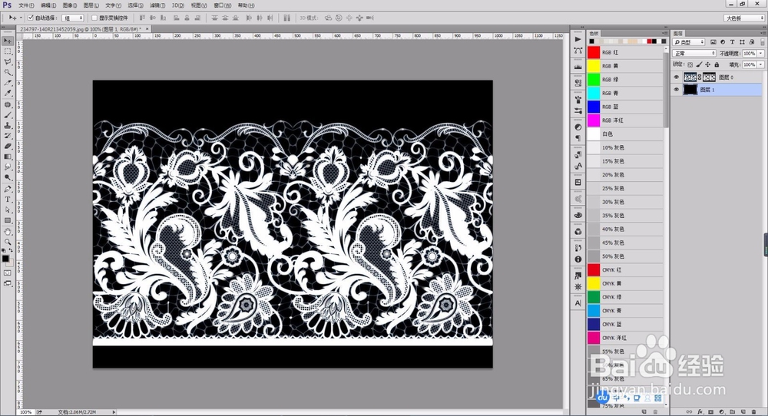Pick the RGB 红 swatch
The width and height of the screenshot is (768, 416).
click(x=594, y=52)
